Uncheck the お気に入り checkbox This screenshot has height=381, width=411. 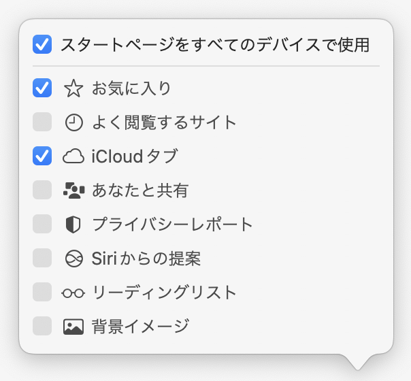[42, 88]
